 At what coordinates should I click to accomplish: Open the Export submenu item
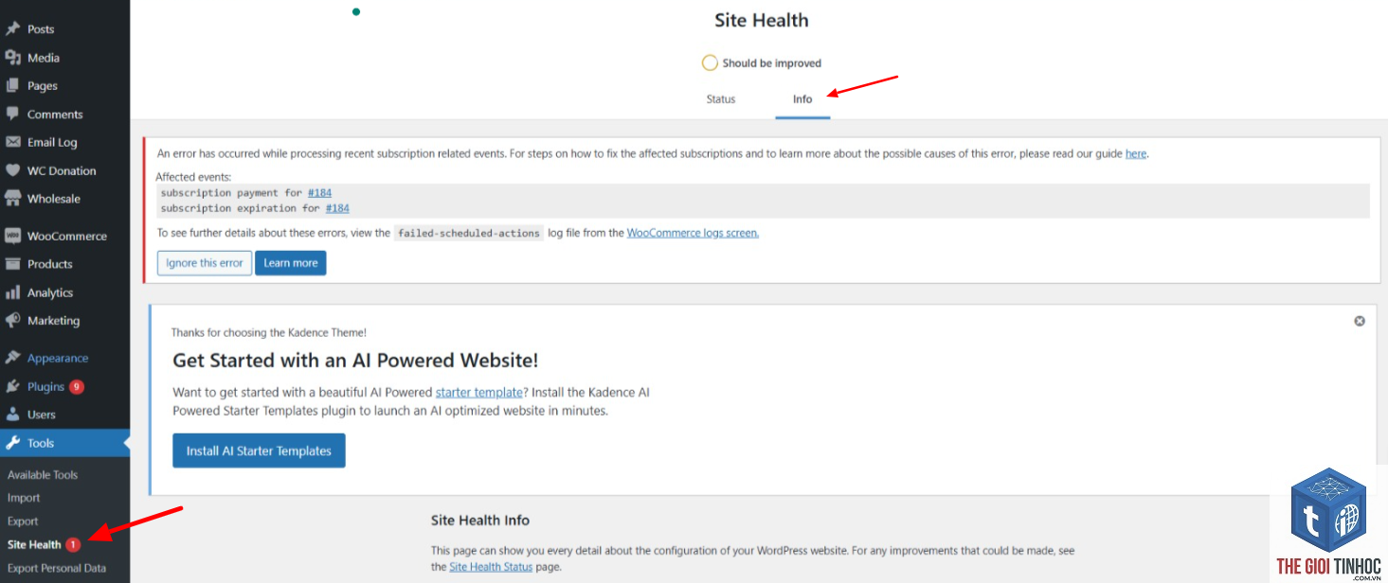pyautogui.click(x=23, y=521)
